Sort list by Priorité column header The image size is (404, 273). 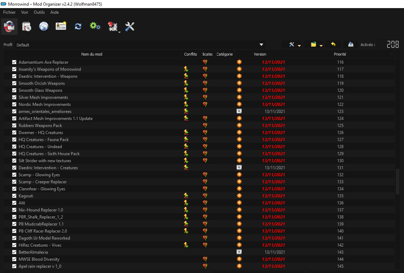pos(340,54)
